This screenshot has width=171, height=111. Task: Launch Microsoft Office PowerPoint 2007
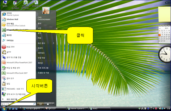[x=18, y=63]
